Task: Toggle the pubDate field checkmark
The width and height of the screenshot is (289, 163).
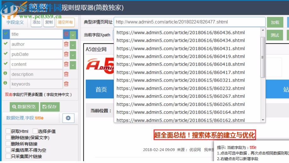Action: tap(6, 53)
